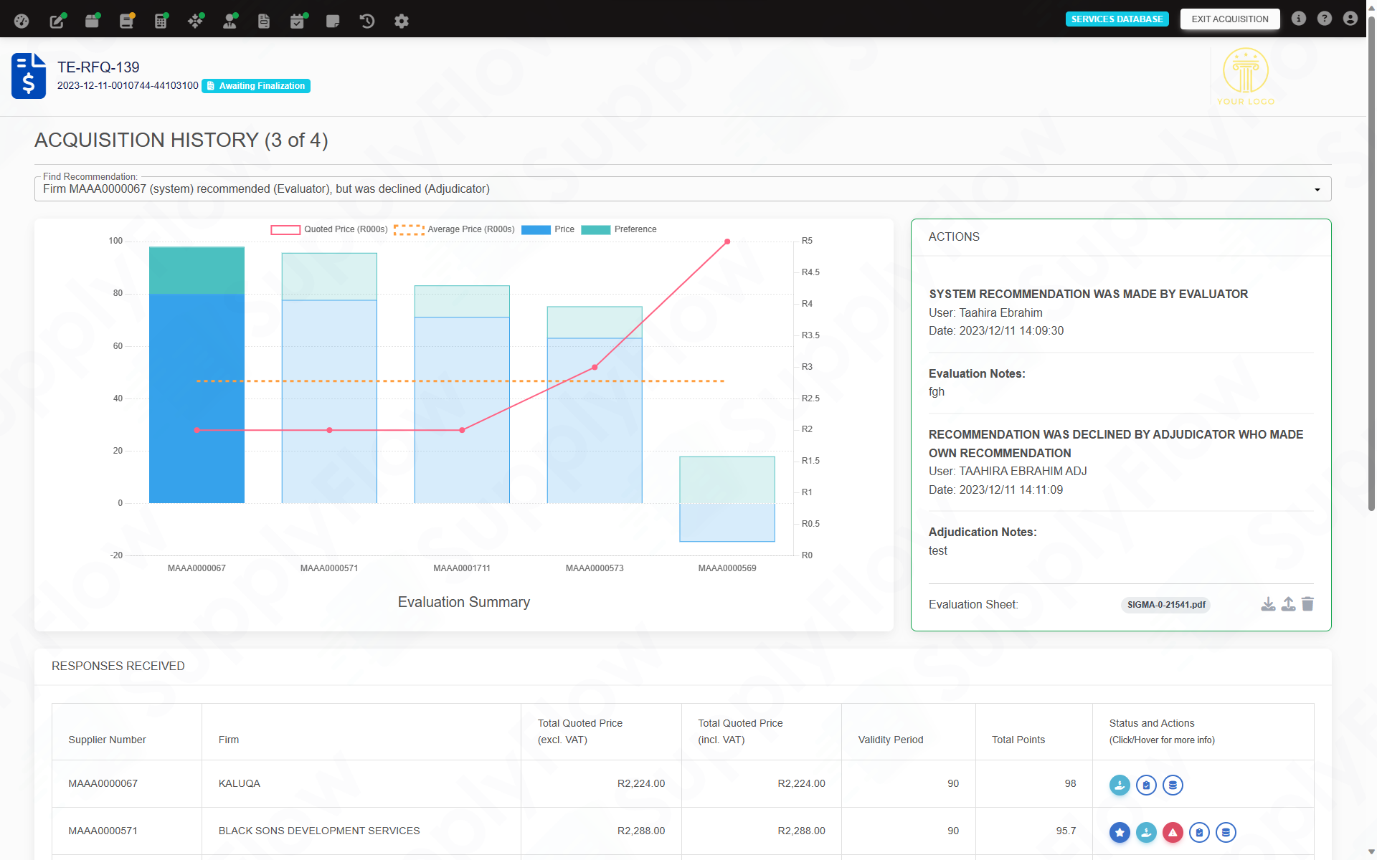
Task: Open the calendar check icon
Action: pyautogui.click(x=297, y=21)
